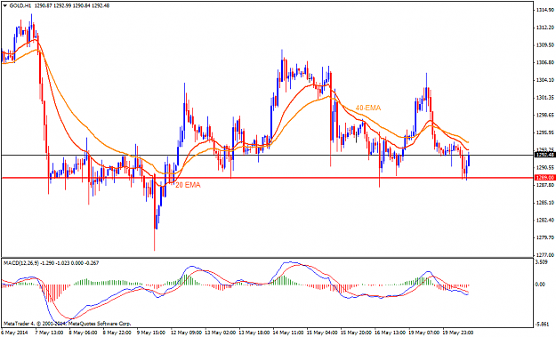Click the 1277.00 price axis label
This screenshot has width=556, height=337.
(x=545, y=255)
